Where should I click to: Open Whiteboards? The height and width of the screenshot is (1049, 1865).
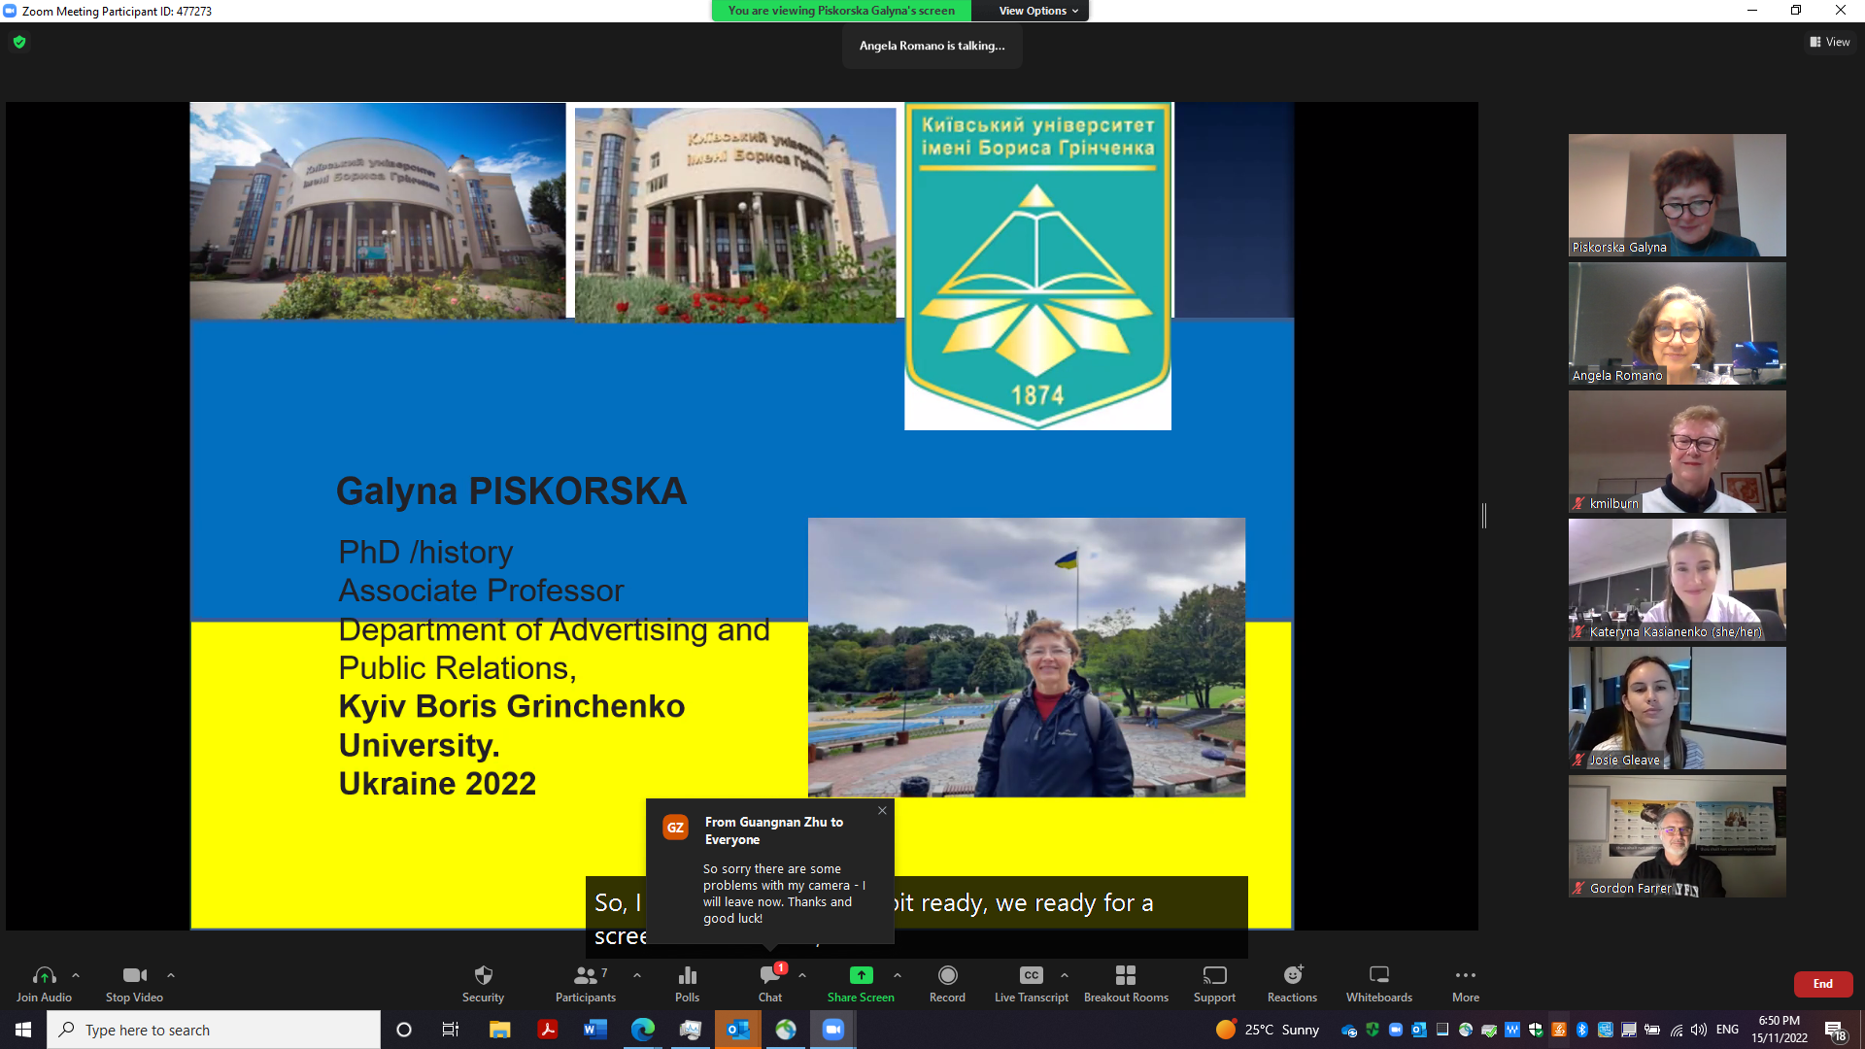click(x=1378, y=982)
